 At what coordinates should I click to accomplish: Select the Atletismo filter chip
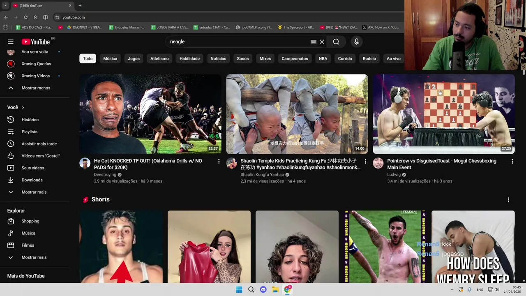coord(159,58)
